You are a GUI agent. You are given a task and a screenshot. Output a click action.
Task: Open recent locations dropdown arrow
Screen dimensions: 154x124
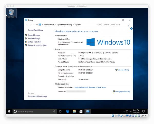34,25
